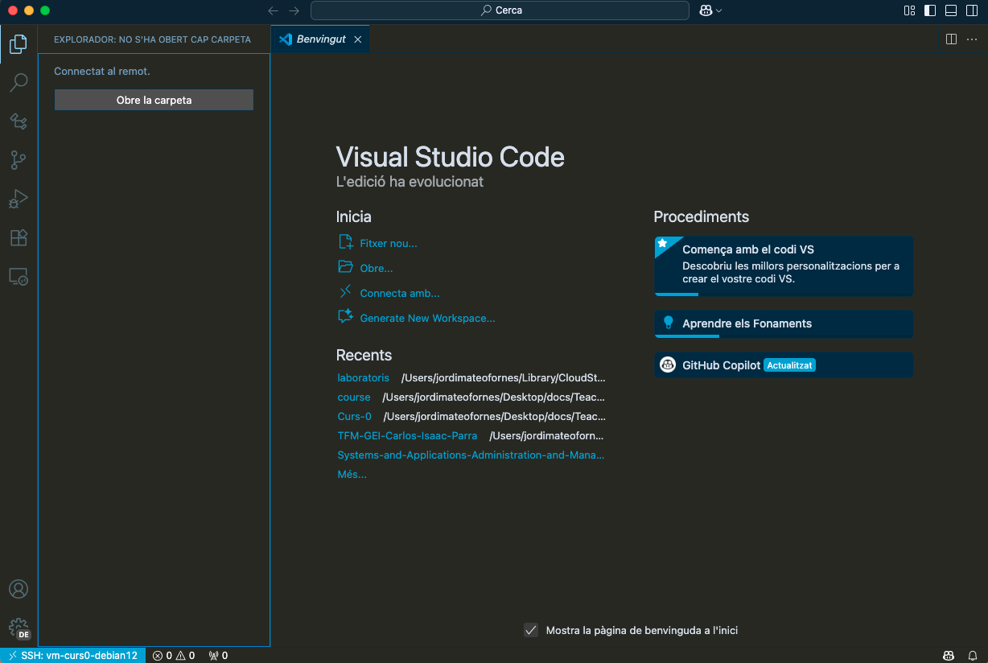Image resolution: width=988 pixels, height=663 pixels.
Task: Close the window with the red button
Action: 13,10
